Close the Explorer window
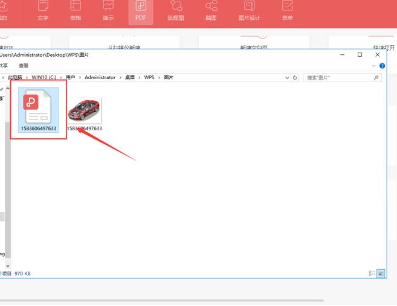Image resolution: width=397 pixels, height=306 pixels. (x=378, y=55)
